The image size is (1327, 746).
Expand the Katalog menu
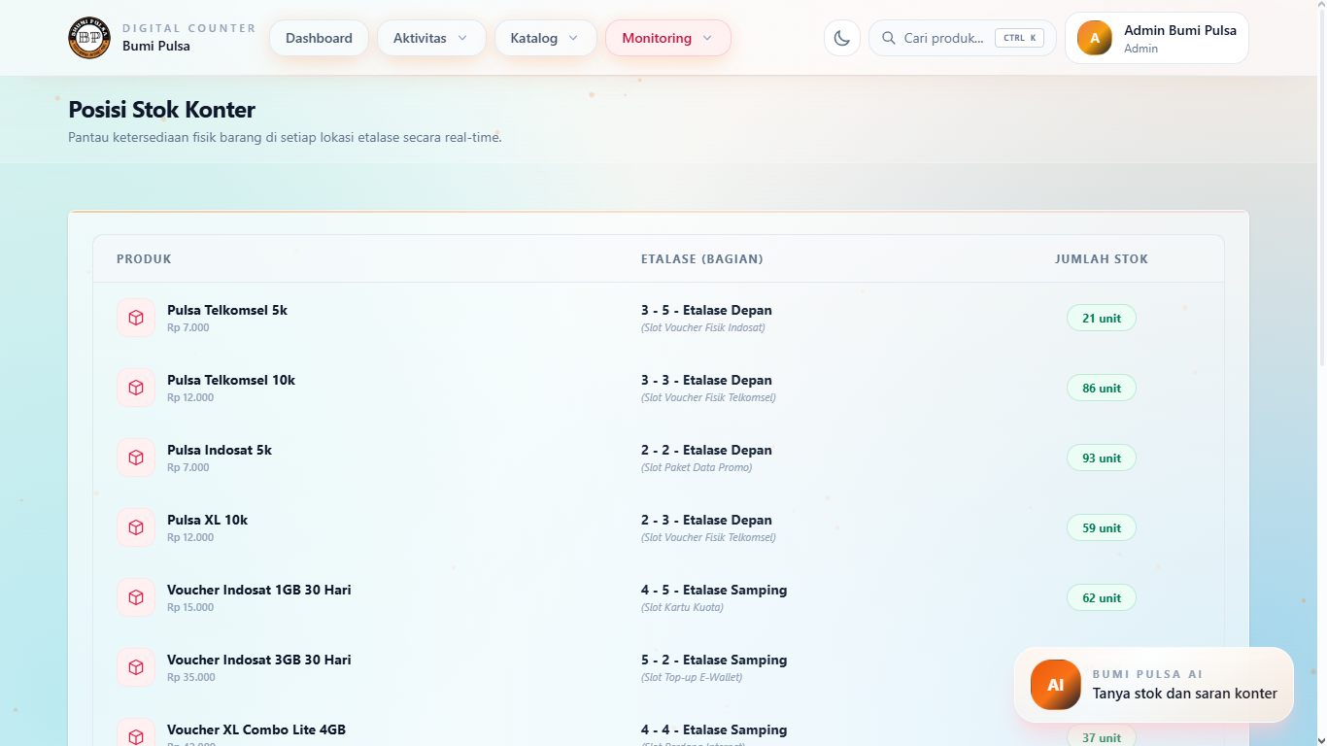coord(546,38)
